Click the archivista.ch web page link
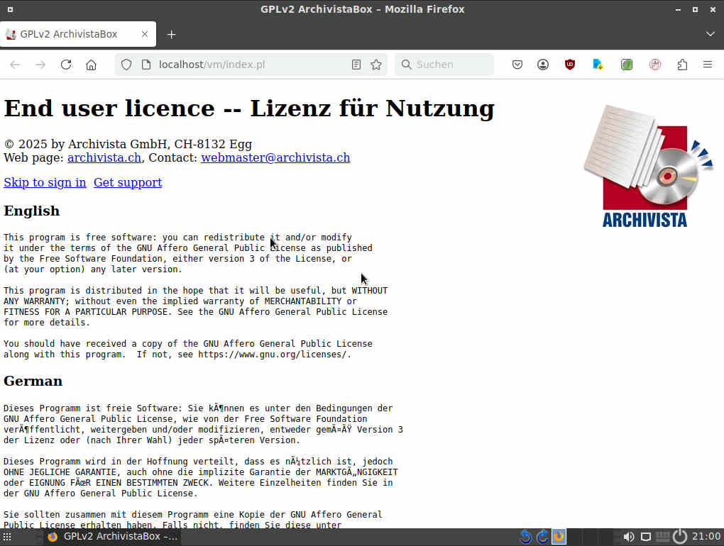 (104, 157)
